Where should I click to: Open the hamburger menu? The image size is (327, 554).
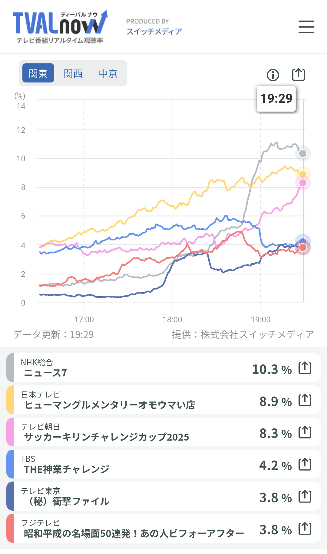coord(306,27)
